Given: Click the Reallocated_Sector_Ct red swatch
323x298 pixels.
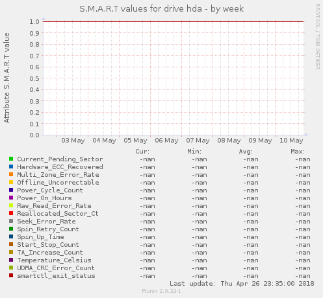Looking at the screenshot, I should (11, 213).
